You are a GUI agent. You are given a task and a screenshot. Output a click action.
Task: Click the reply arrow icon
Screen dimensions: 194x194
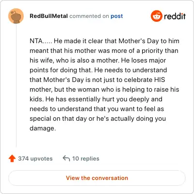[x=66, y=158]
